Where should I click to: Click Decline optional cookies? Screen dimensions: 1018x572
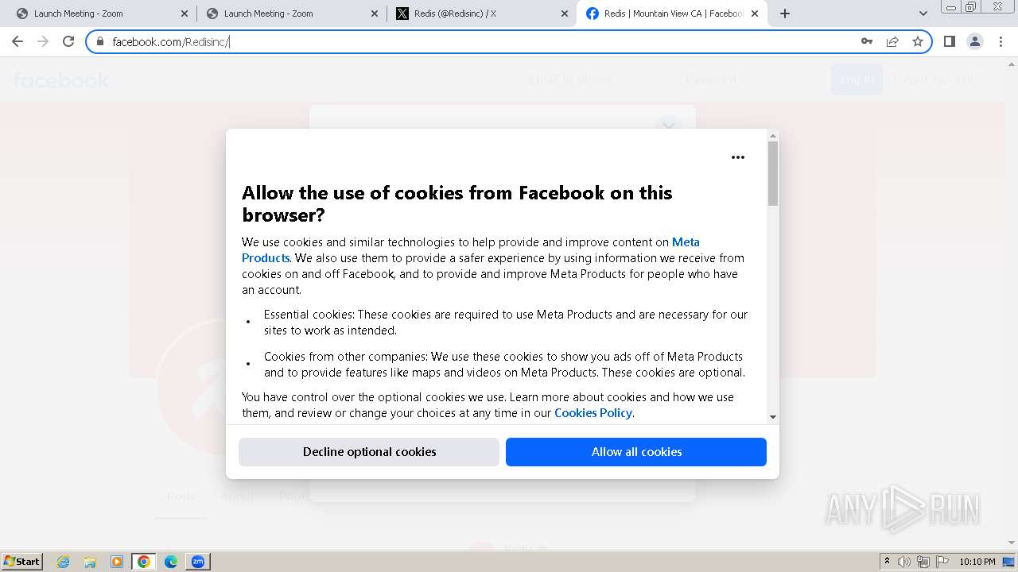pyautogui.click(x=369, y=452)
